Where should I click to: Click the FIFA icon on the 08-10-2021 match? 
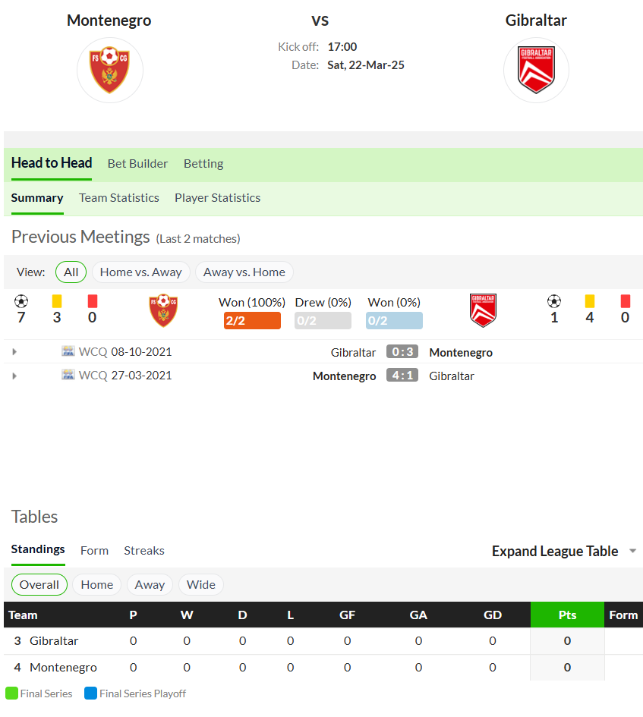68,351
